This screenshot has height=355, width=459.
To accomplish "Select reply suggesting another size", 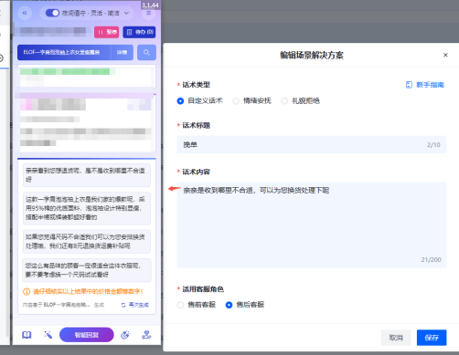I will pos(87,270).
